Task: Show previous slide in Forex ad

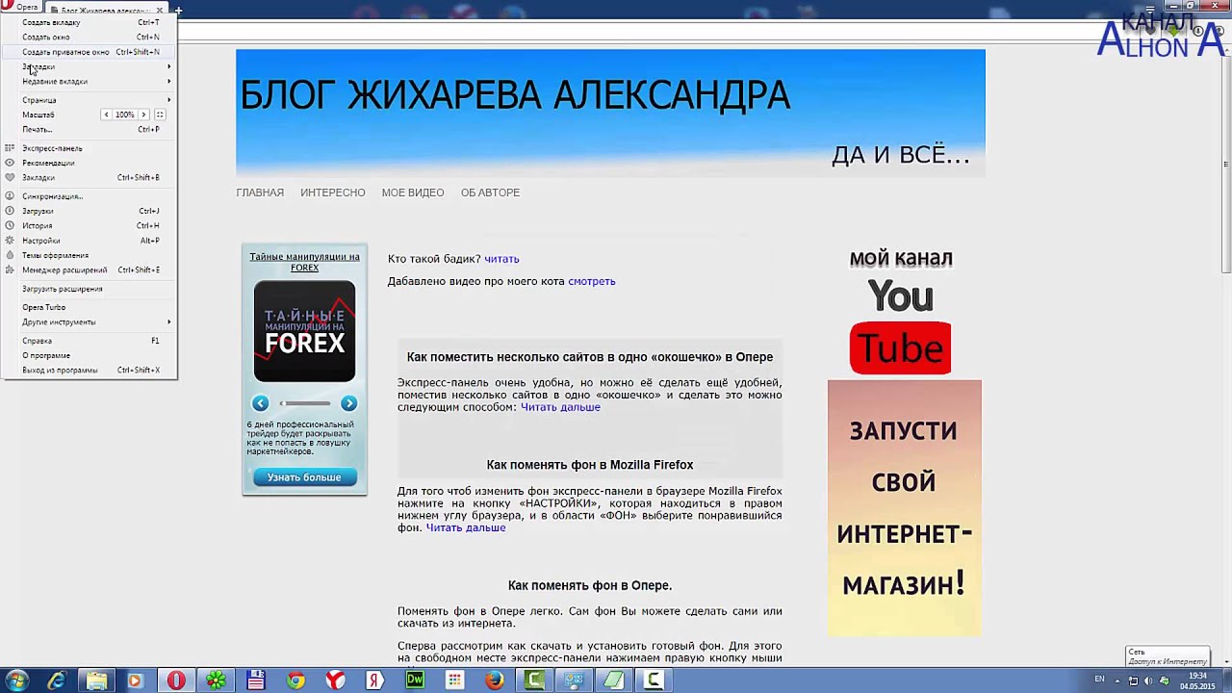Action: point(260,403)
